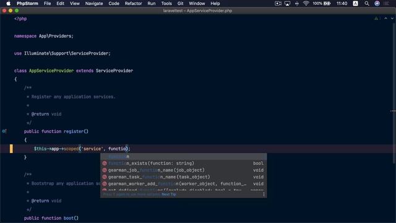Click the Siri icon in menu bar

[x=377, y=4]
